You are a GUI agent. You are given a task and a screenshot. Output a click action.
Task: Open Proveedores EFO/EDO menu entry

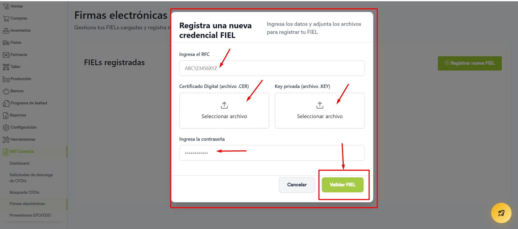point(30,215)
